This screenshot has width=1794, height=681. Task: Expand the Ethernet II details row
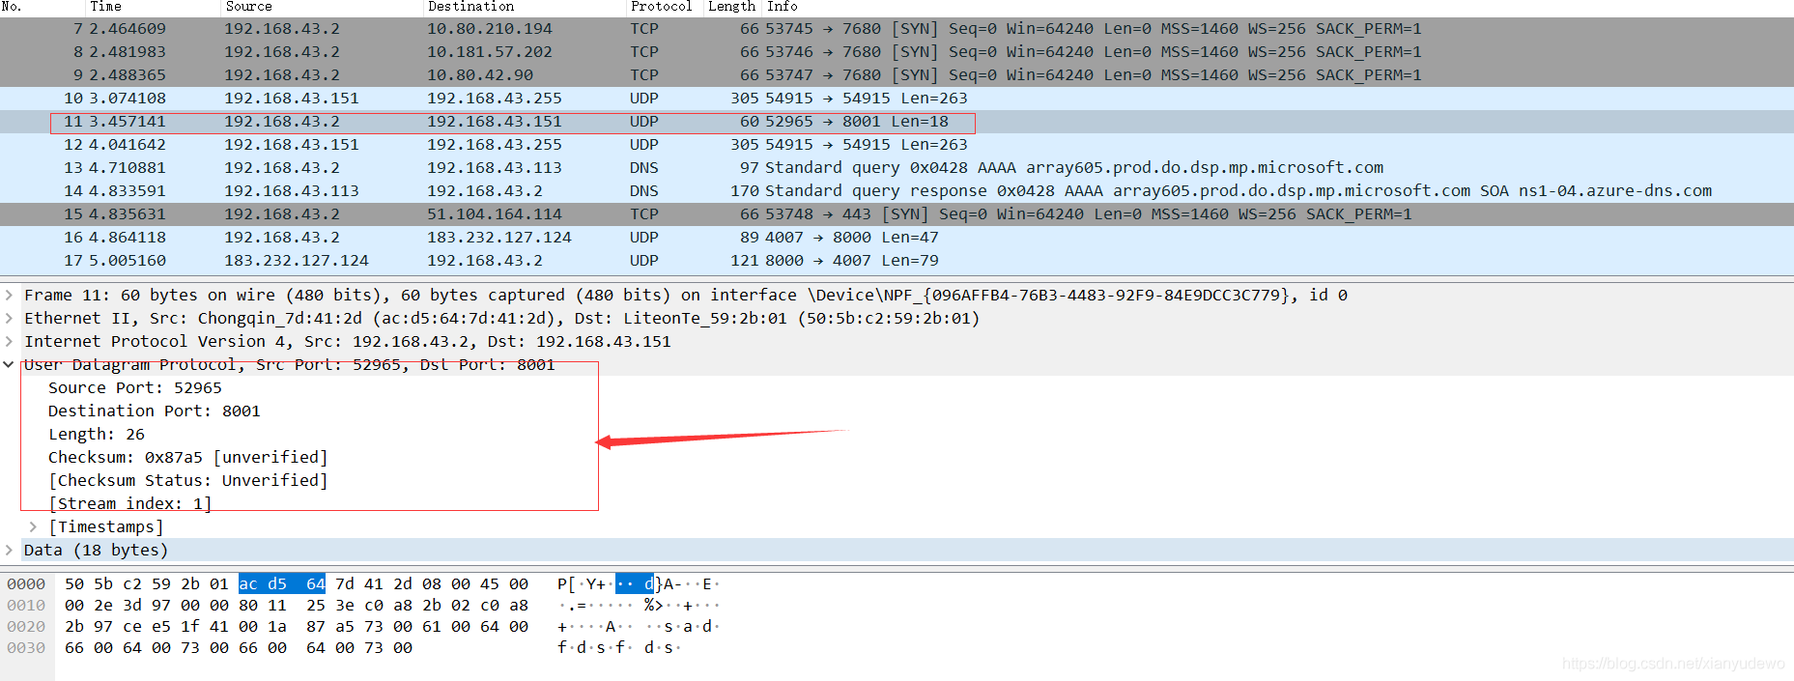(9, 319)
